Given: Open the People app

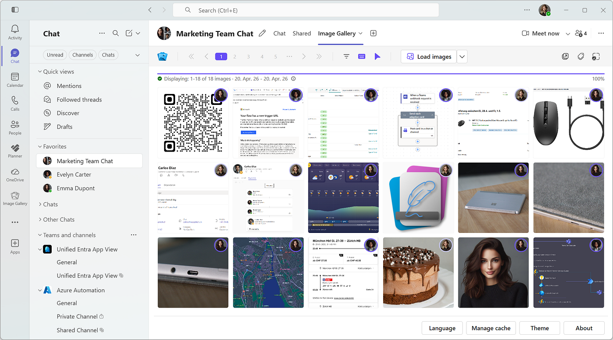Looking at the screenshot, I should coord(15,127).
